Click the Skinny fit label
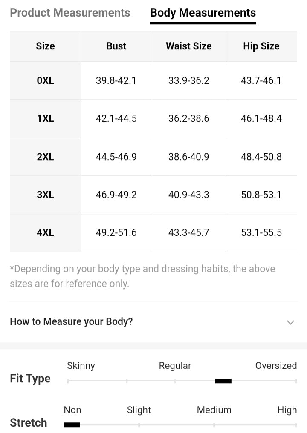This screenshot has height=433, width=307. pos(81,366)
